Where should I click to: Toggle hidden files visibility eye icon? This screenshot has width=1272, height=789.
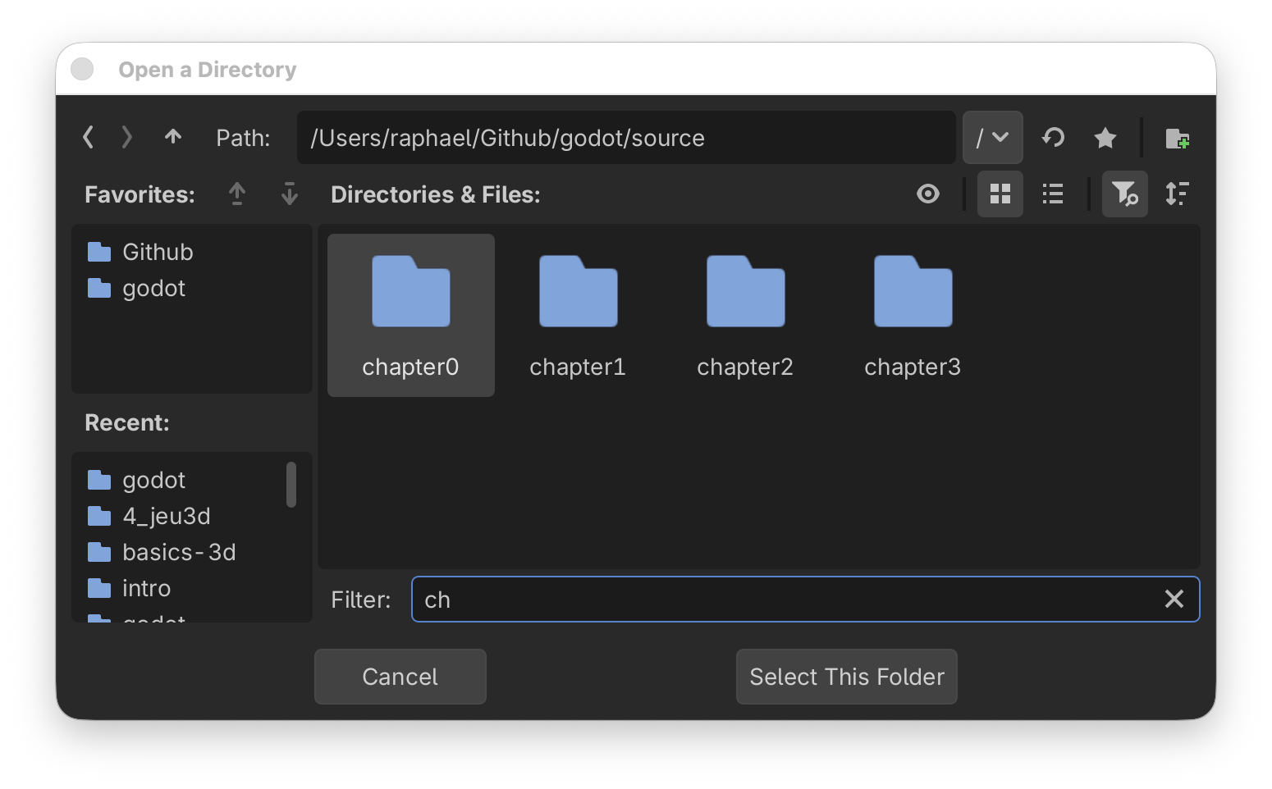[x=927, y=194]
